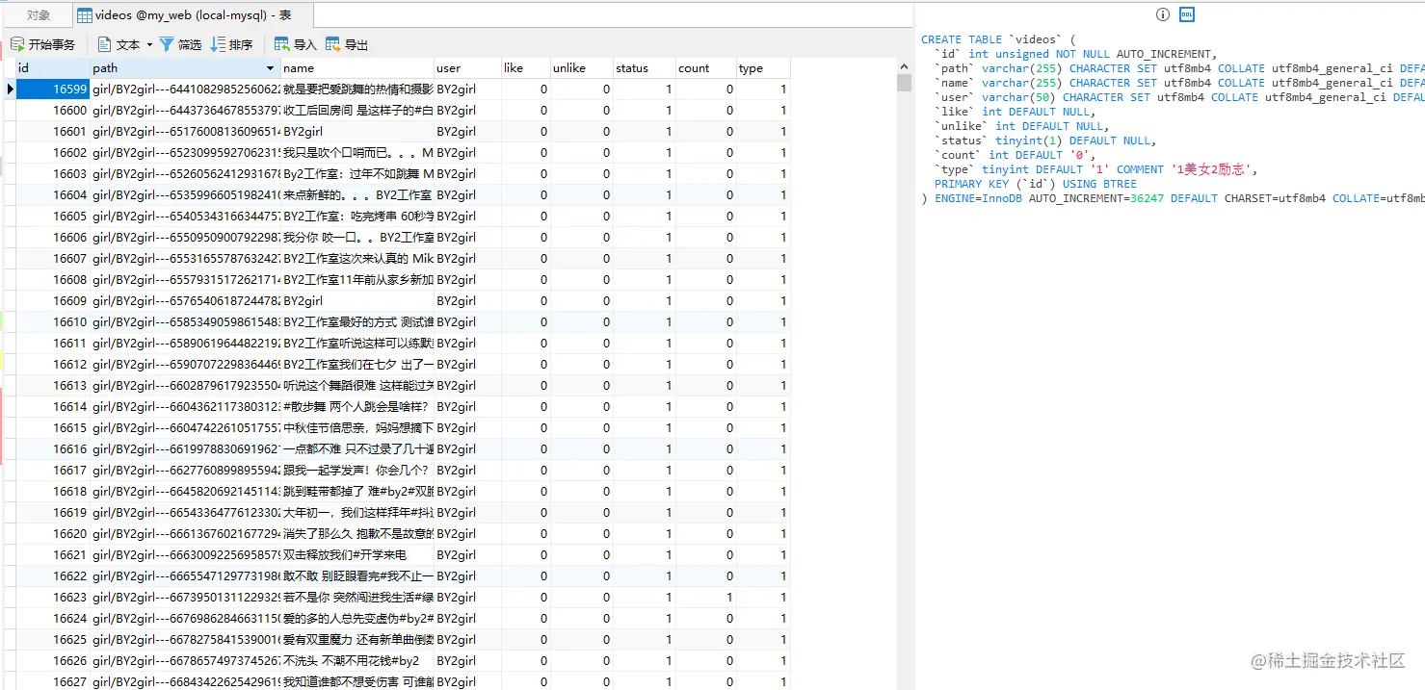Viewport: 1425px width, 690px height.
Task: Click name cell starting with '消失了那么久'
Action: pos(357,534)
